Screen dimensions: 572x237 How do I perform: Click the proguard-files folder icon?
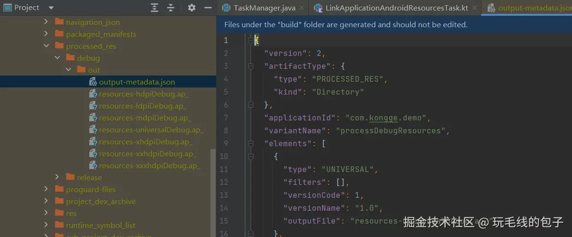point(59,189)
